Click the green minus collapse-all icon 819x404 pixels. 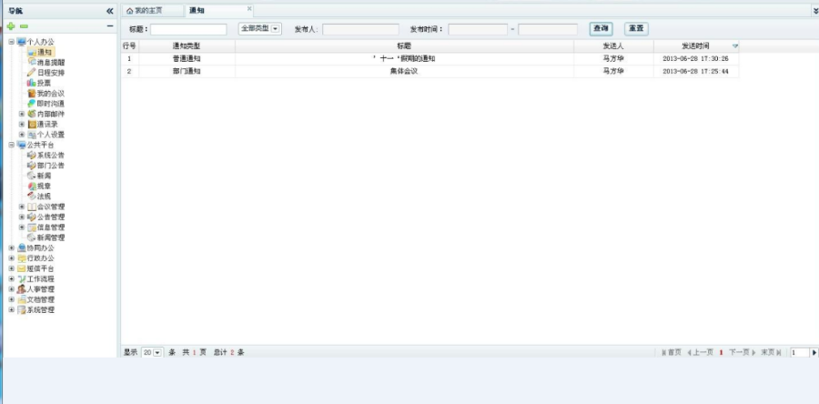24,26
